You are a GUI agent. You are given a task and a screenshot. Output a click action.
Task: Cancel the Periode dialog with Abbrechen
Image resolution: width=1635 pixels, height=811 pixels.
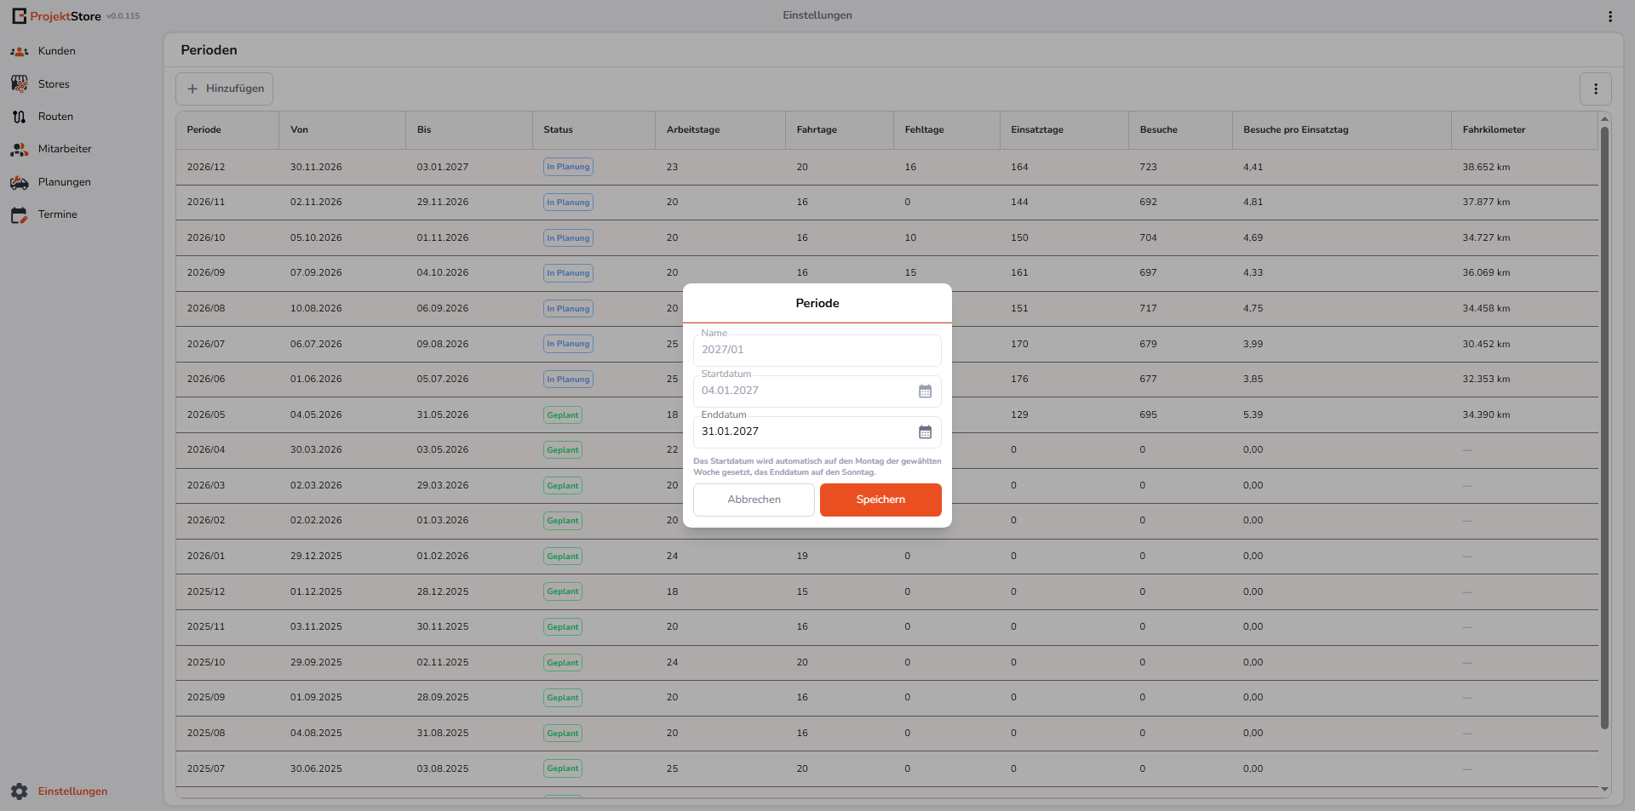(754, 500)
